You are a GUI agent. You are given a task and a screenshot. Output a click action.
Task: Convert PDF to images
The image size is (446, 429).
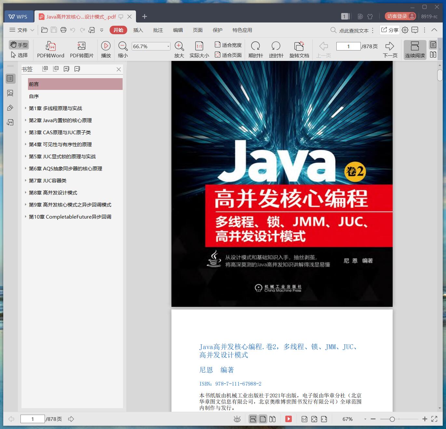[x=82, y=50]
